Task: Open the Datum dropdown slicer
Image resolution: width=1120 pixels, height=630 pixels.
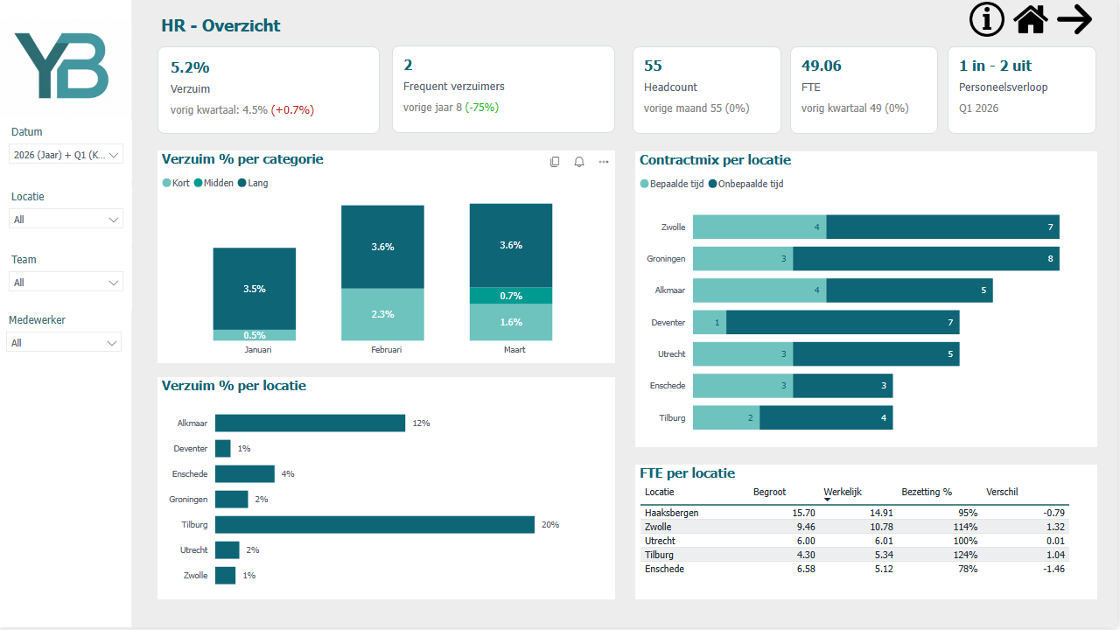Action: 66,154
